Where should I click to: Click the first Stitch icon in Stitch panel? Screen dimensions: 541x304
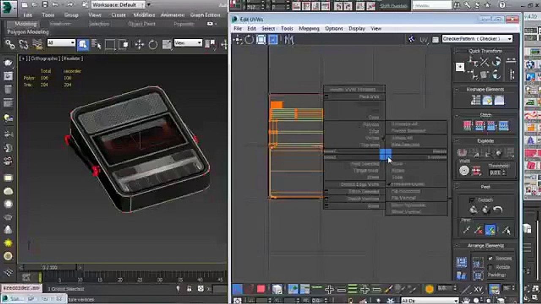click(x=467, y=125)
